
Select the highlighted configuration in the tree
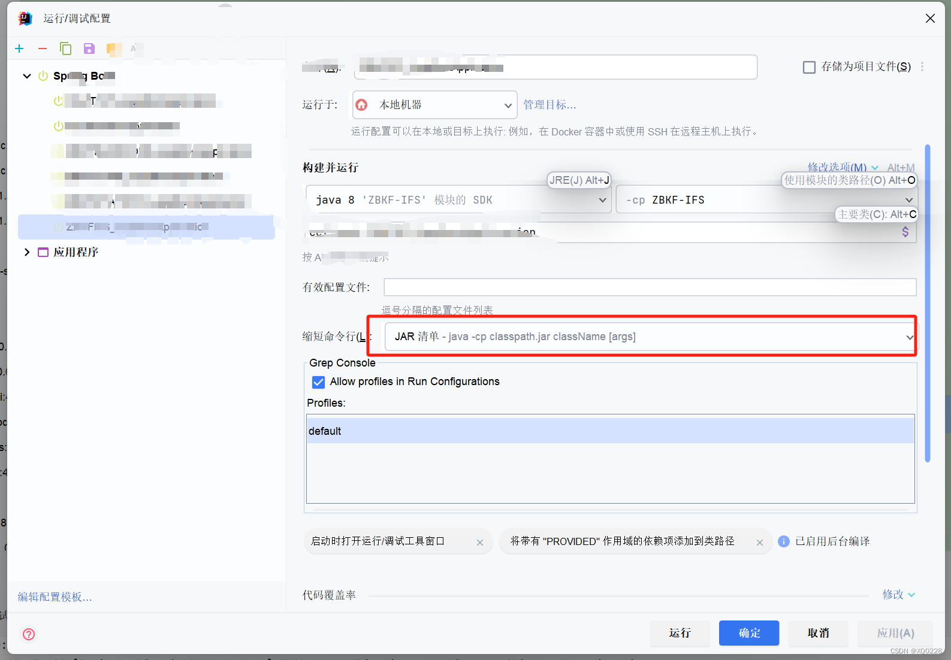146,227
